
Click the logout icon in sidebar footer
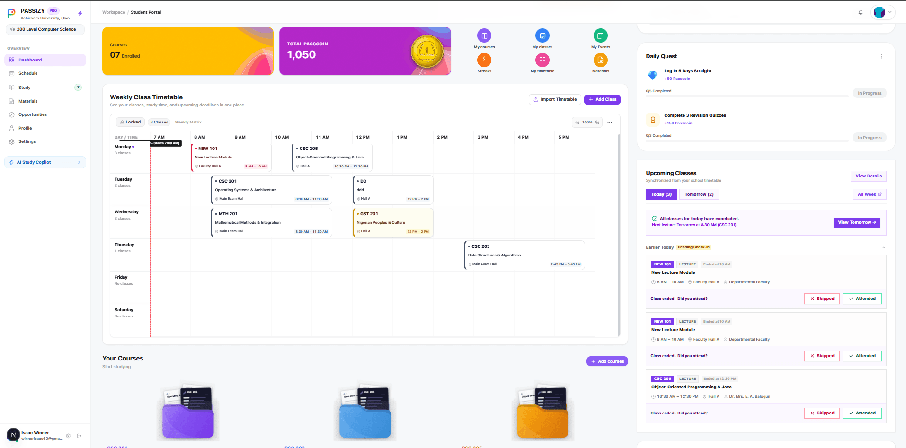79,436
